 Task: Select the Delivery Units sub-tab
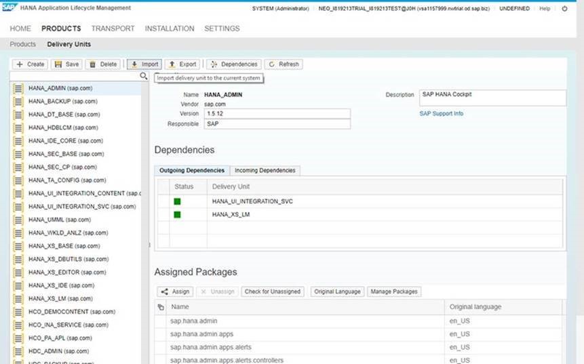pos(69,44)
